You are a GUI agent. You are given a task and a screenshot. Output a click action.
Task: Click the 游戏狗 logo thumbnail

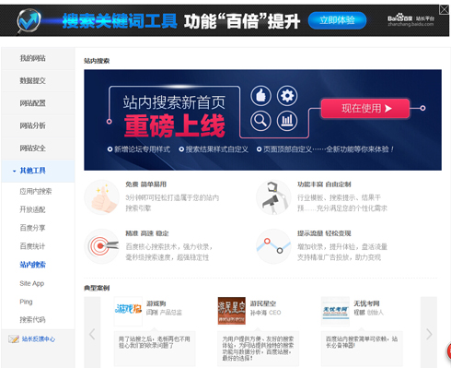pos(128,311)
